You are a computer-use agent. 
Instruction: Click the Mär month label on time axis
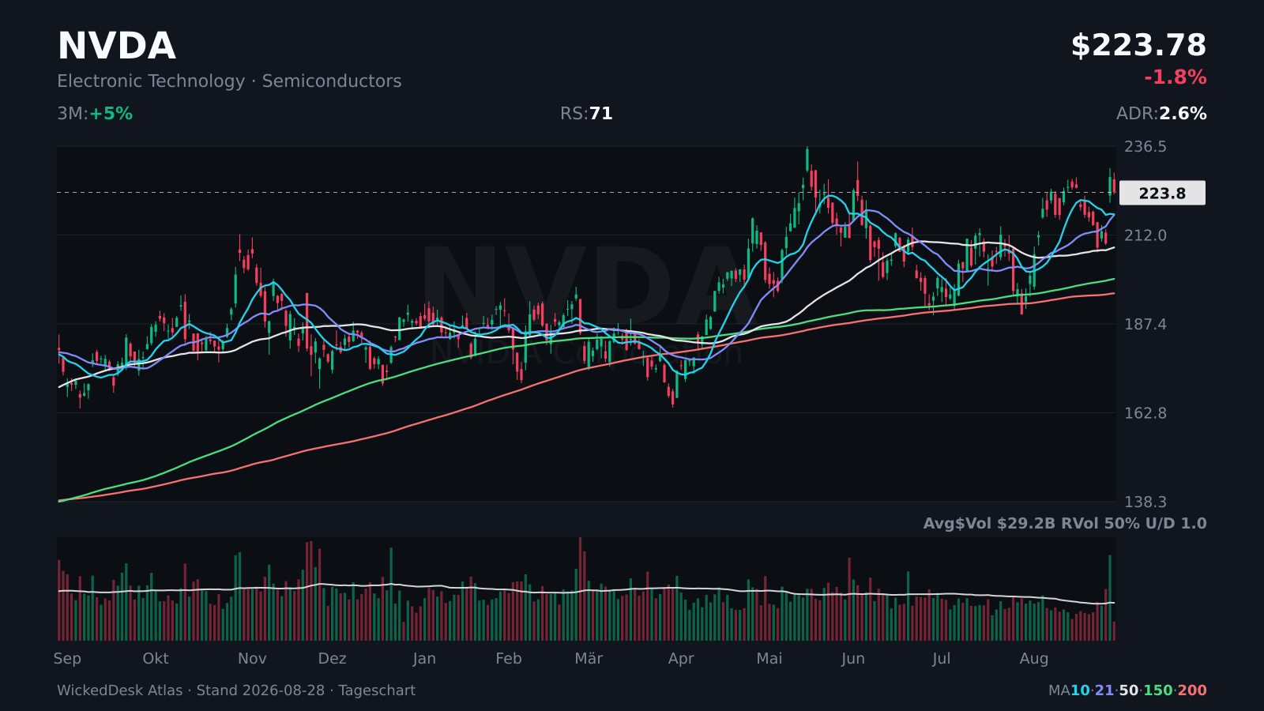pos(589,659)
